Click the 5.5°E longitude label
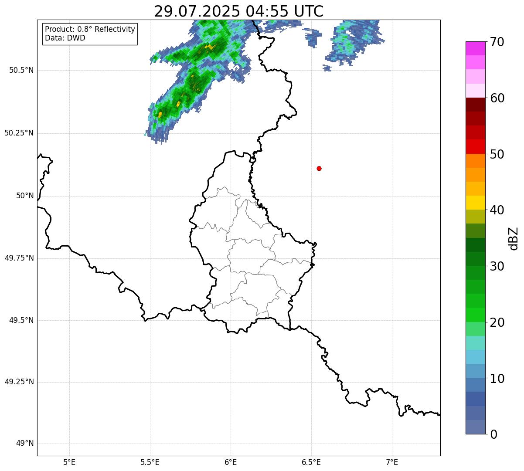The height and width of the screenshot is (471, 524). 150,462
